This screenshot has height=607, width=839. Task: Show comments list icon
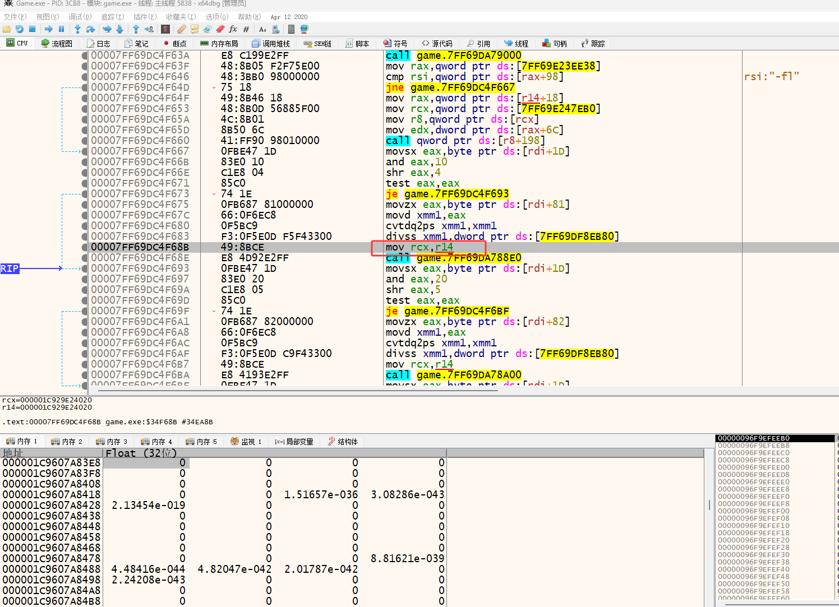(x=195, y=29)
